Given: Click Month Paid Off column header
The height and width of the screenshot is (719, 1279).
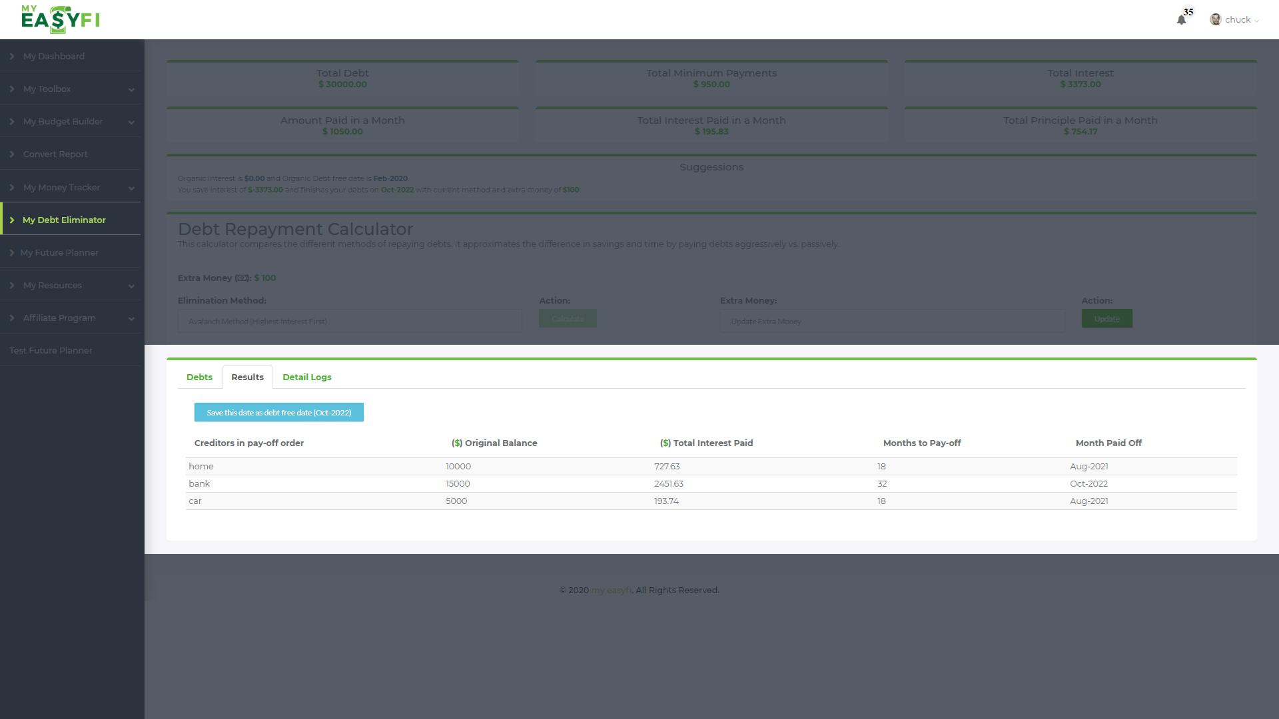Looking at the screenshot, I should click(x=1108, y=443).
